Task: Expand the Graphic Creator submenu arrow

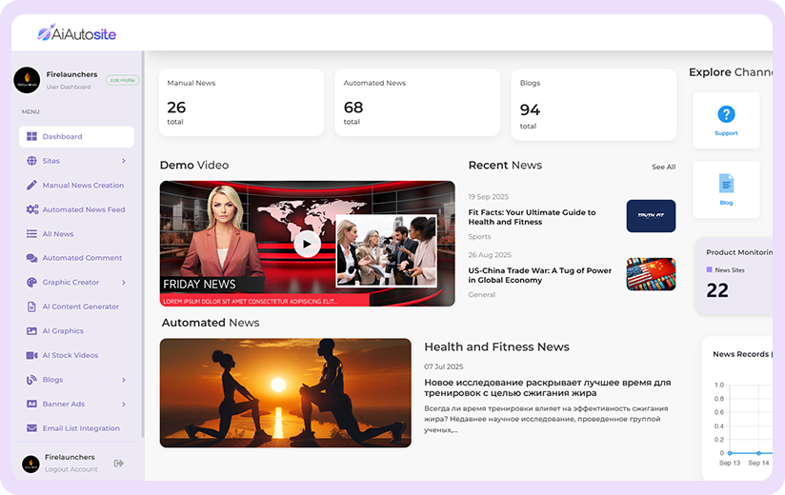Action: pyautogui.click(x=124, y=283)
